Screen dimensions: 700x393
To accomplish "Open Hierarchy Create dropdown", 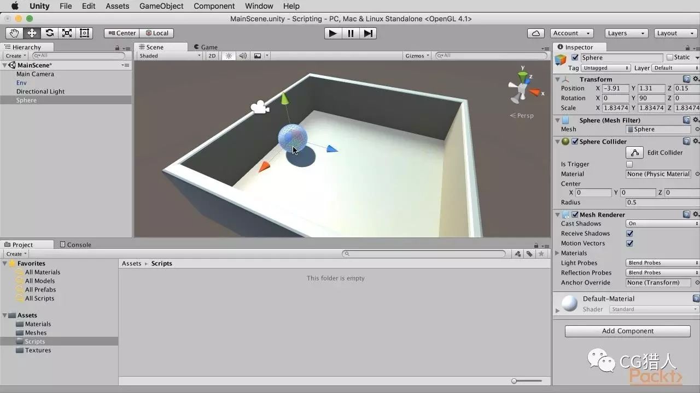I will click(x=16, y=56).
